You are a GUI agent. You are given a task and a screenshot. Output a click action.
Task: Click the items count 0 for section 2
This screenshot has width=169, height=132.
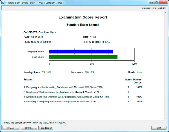click(128, 92)
